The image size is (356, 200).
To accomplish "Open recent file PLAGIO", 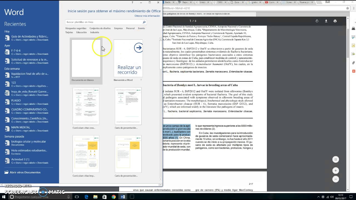I will click(29, 102).
